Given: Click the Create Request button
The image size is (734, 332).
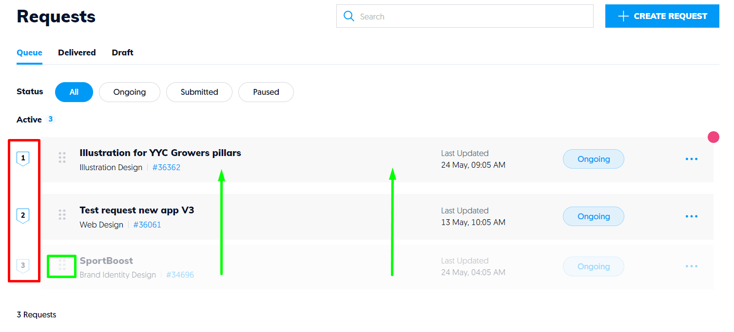Looking at the screenshot, I should 662,16.
